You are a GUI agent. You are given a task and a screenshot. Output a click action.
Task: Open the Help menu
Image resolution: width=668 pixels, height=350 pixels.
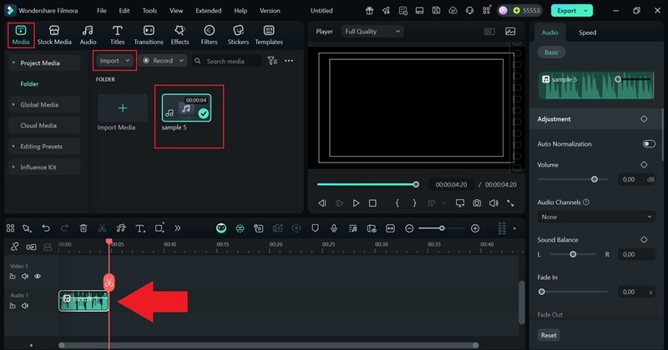[x=240, y=11]
